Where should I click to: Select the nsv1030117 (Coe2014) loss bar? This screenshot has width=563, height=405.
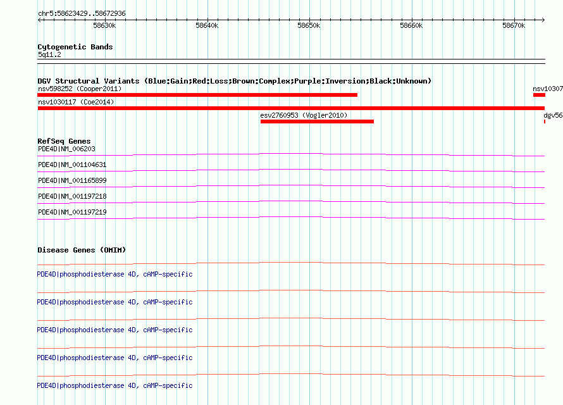(291, 108)
